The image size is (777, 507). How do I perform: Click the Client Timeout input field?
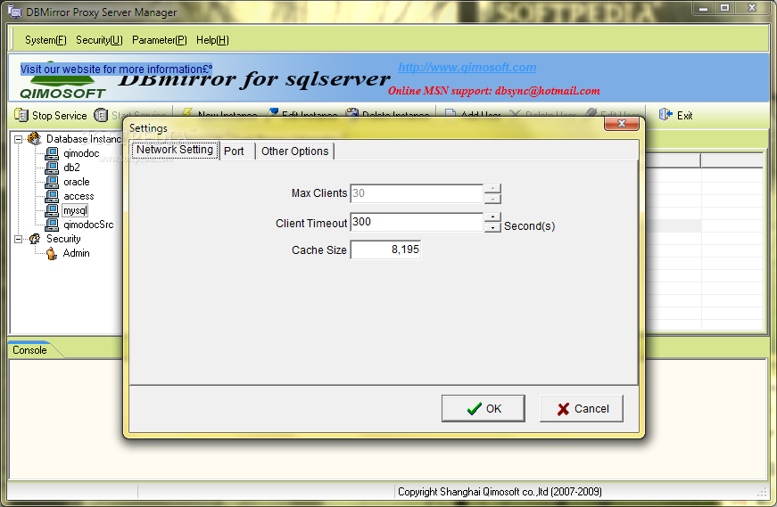click(x=417, y=222)
